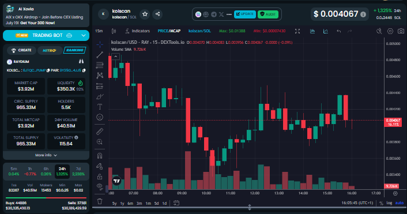
Task: Select the pattern drawing tool
Action: pos(100,76)
